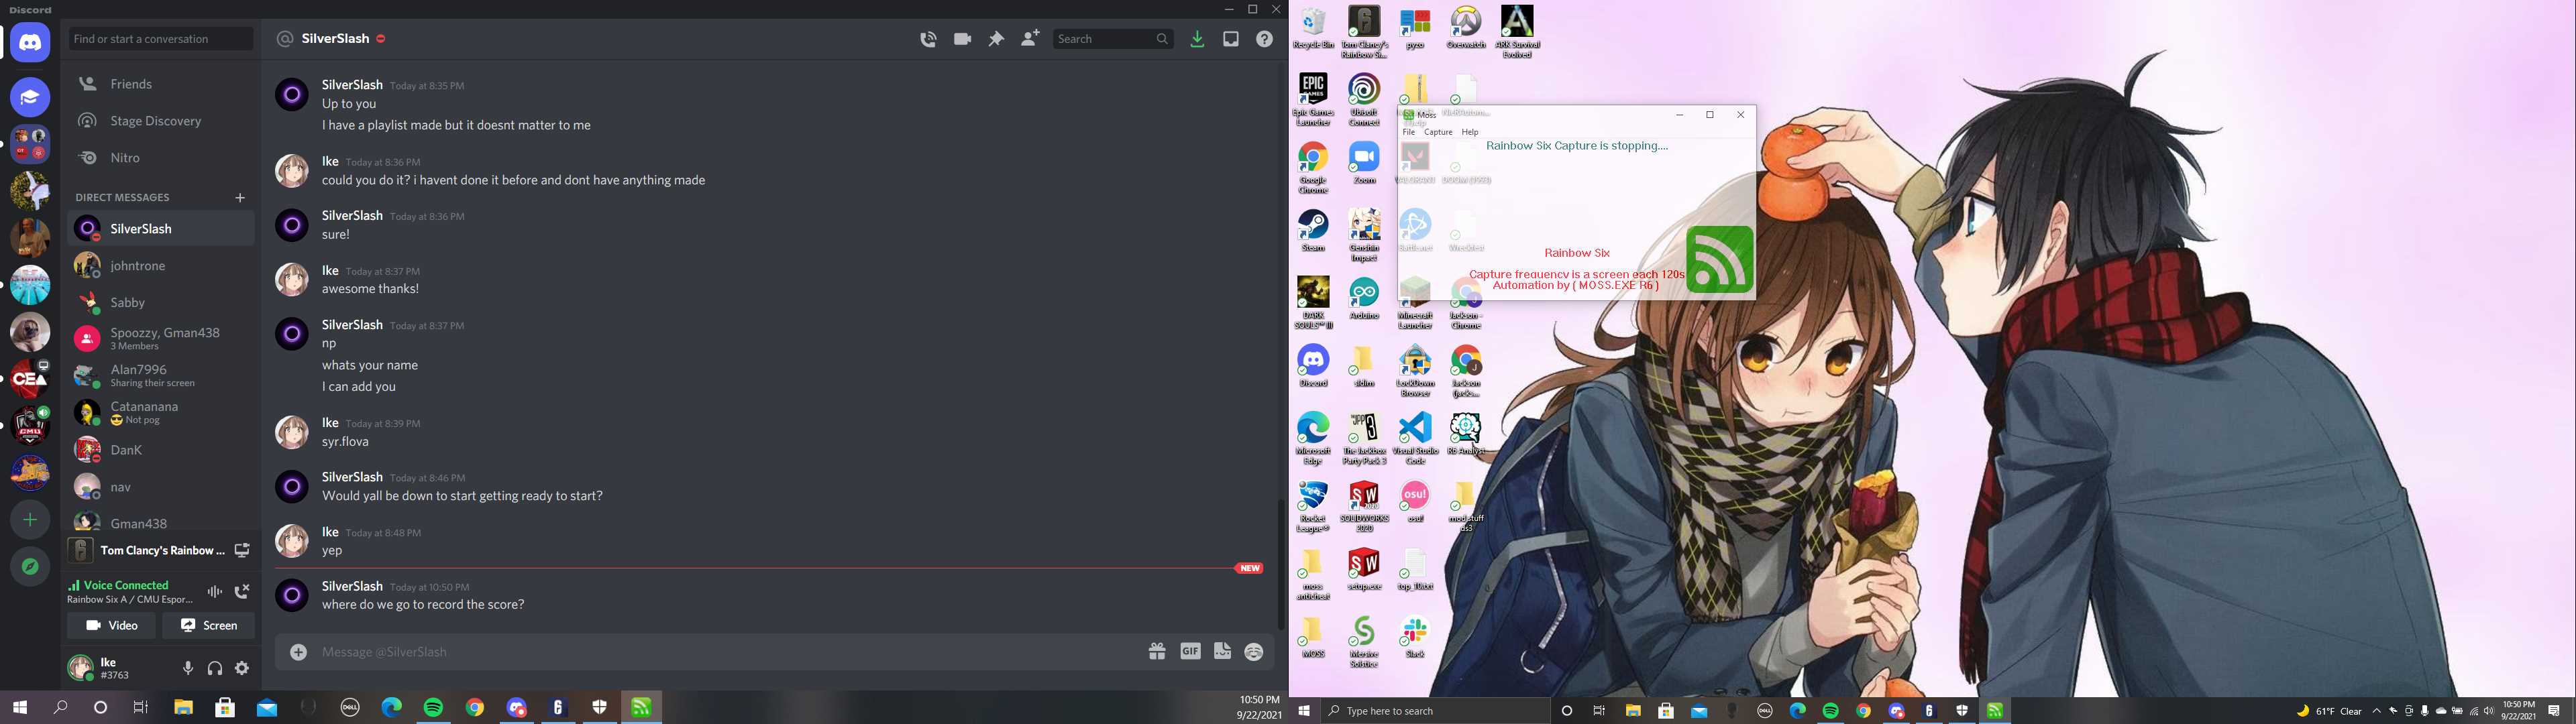The width and height of the screenshot is (2576, 724).
Task: Select the Overwatch desktop shortcut
Action: tap(1466, 28)
